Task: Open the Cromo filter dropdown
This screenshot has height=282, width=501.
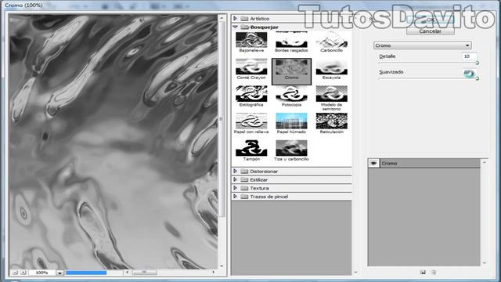Action: tap(423, 45)
